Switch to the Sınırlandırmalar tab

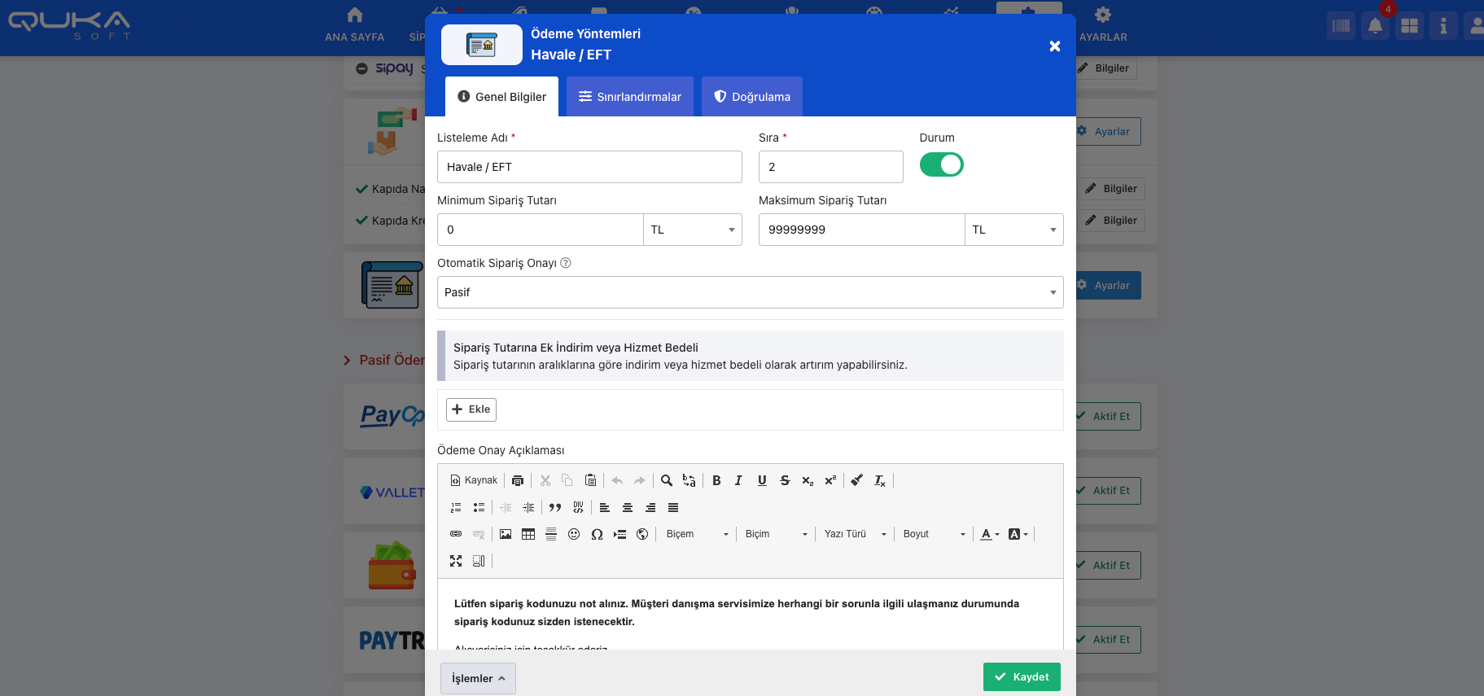click(629, 97)
